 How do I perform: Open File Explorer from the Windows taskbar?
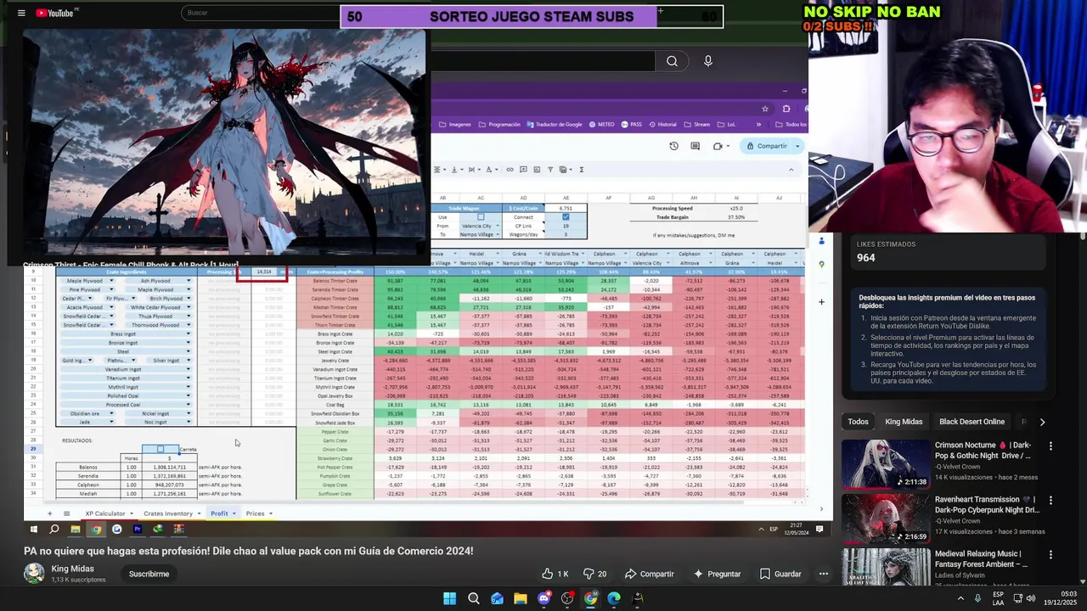click(x=520, y=598)
